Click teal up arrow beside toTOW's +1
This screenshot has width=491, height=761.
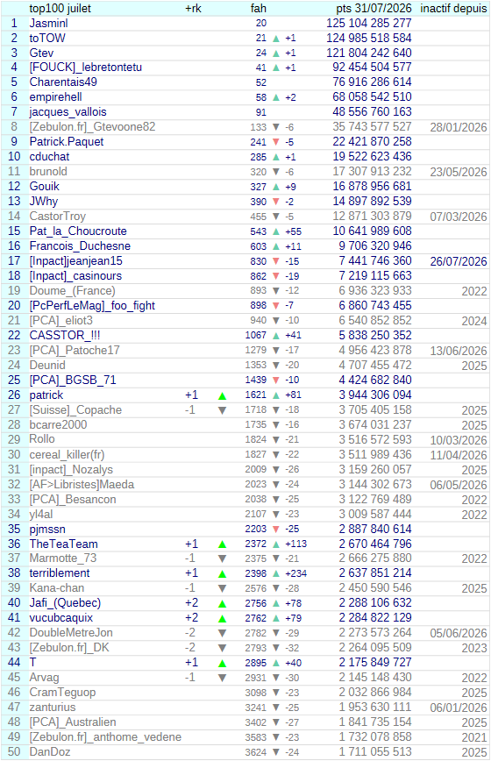pyautogui.click(x=276, y=39)
